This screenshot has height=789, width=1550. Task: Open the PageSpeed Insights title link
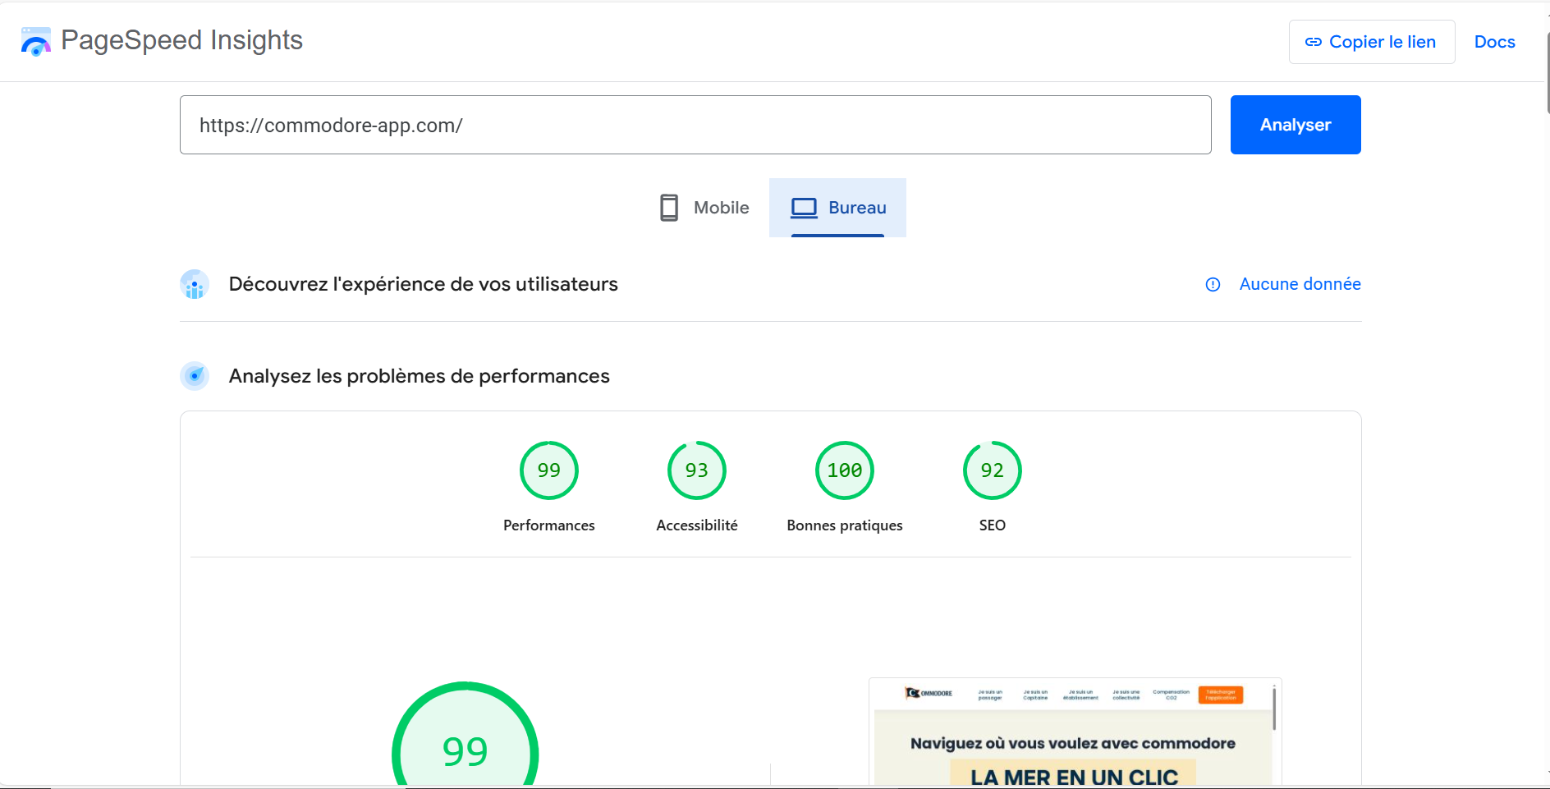(181, 40)
